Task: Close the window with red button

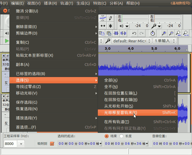Action: click(x=5, y=11)
